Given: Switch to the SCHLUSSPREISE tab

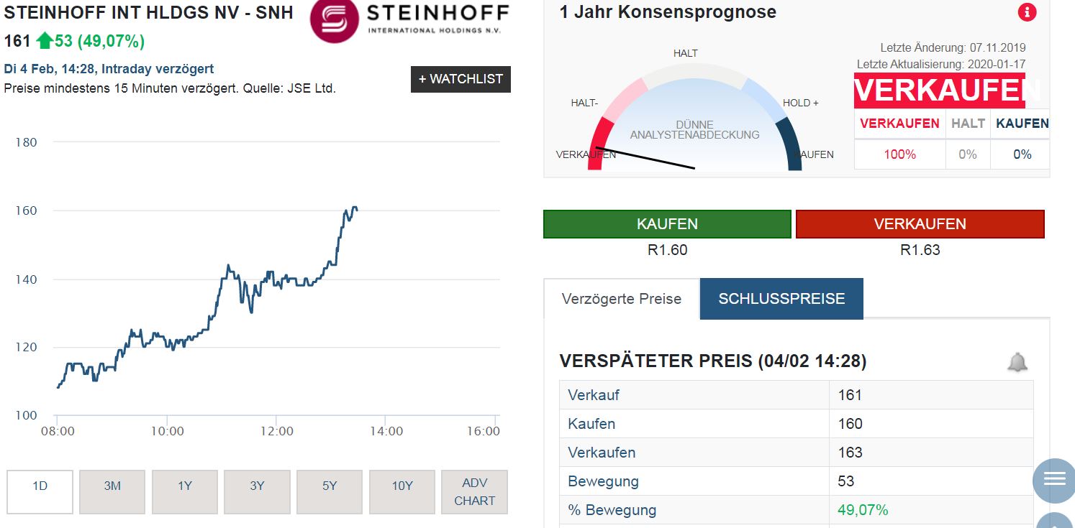Looking at the screenshot, I should [781, 298].
